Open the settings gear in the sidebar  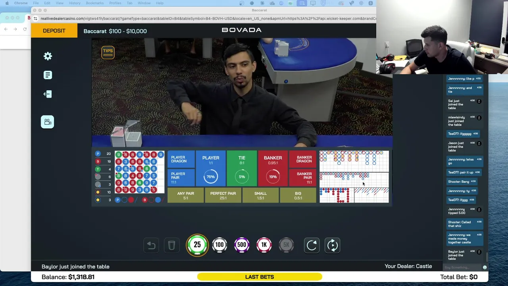coord(48,56)
